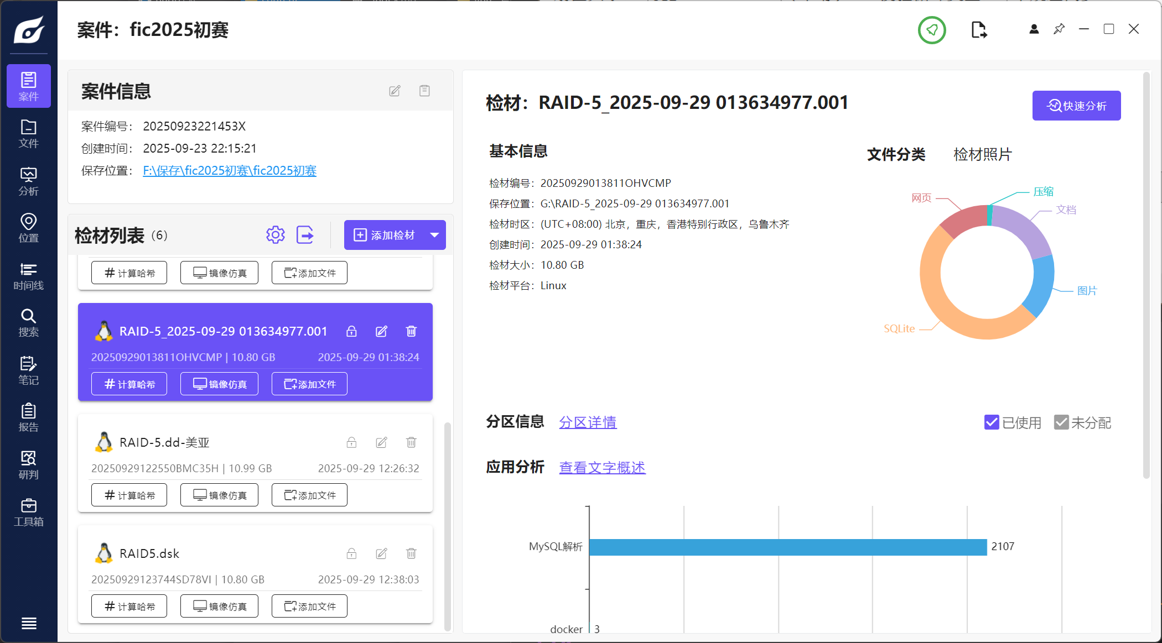
Task: Open the 工具箱 toolbox sidebar icon
Action: click(28, 513)
